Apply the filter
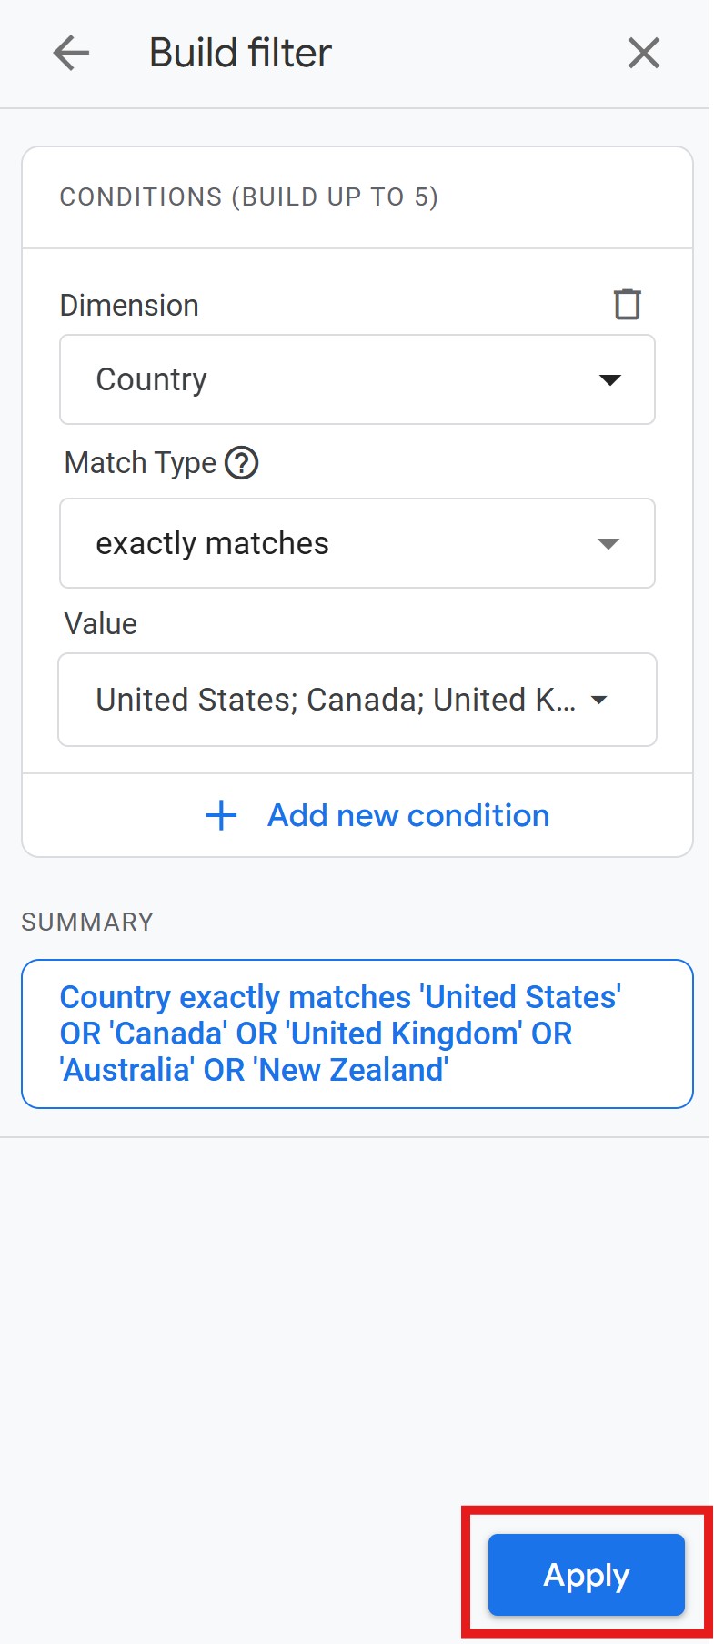The height and width of the screenshot is (1644, 714). point(586,1575)
